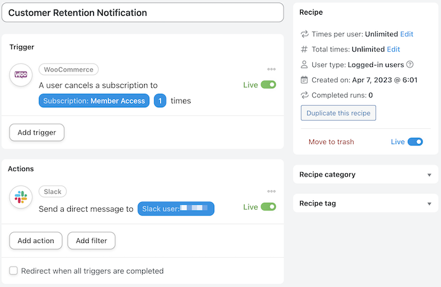Click the recipe title input field
The height and width of the screenshot is (287, 441).
(143, 13)
